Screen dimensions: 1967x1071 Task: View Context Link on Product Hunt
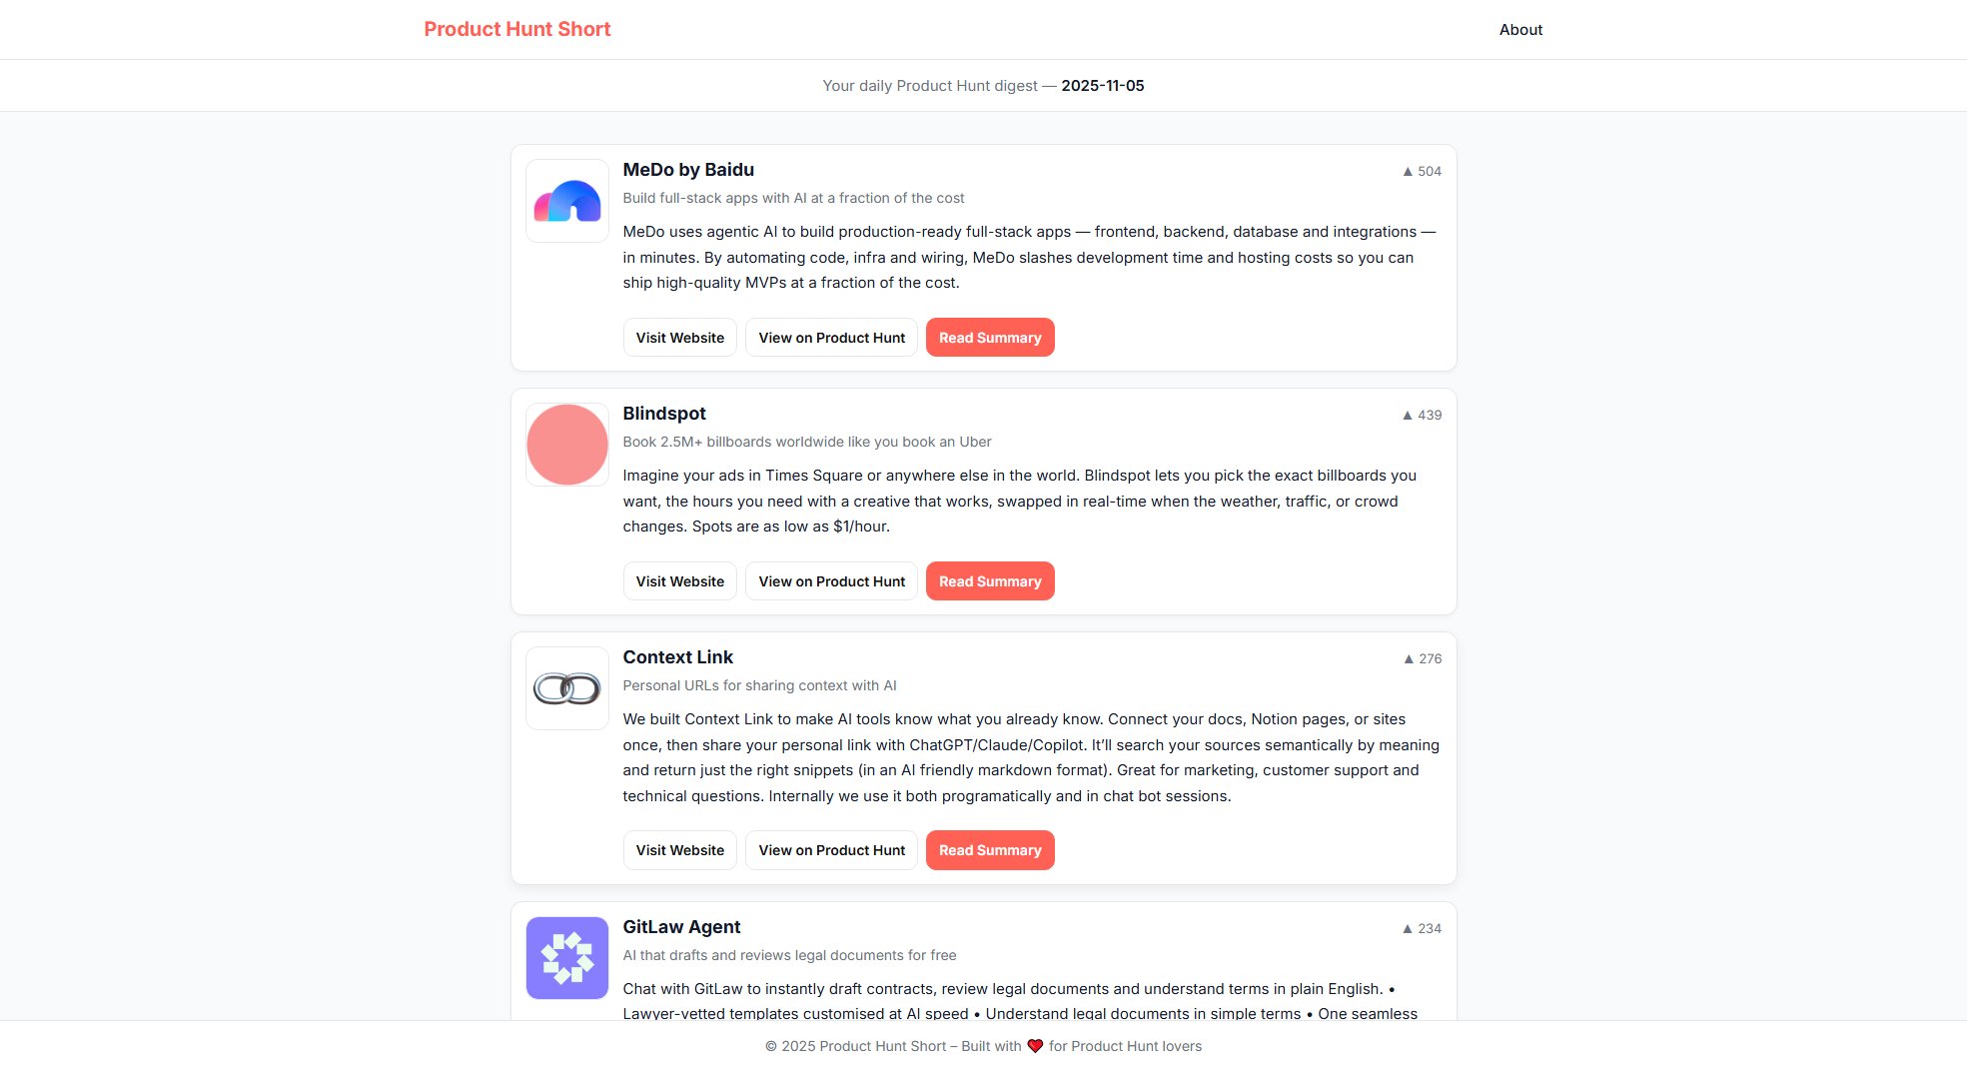click(x=830, y=850)
